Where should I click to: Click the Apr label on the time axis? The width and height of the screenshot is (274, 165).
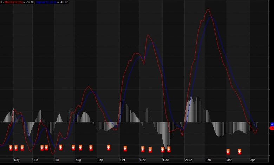(x=252, y=160)
